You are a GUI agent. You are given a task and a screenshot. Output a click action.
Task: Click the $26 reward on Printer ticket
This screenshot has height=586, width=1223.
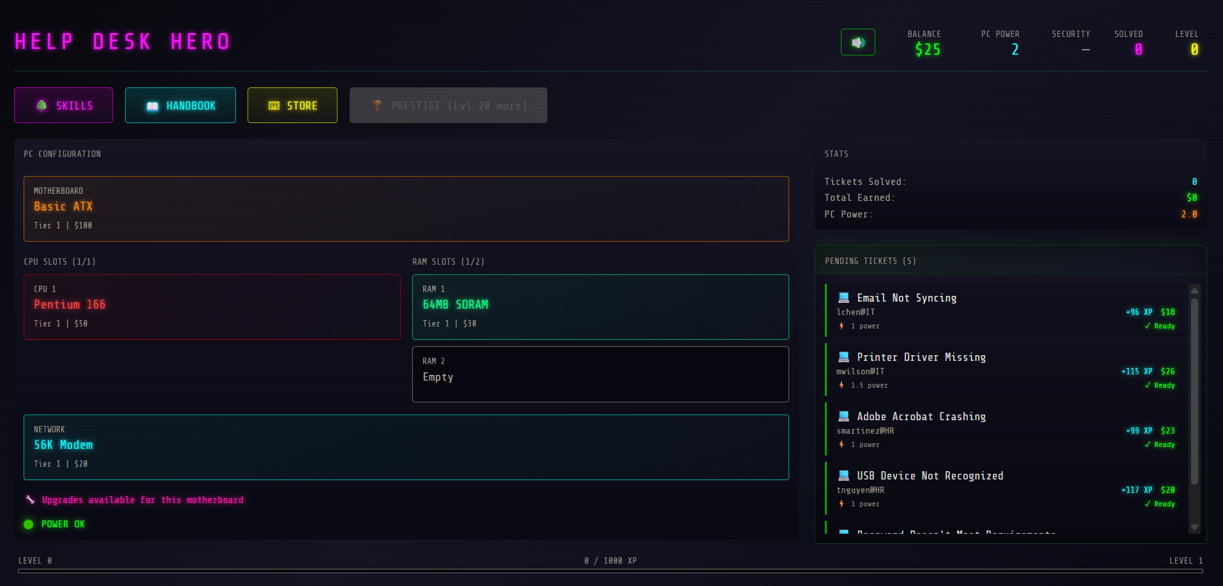(x=1167, y=371)
